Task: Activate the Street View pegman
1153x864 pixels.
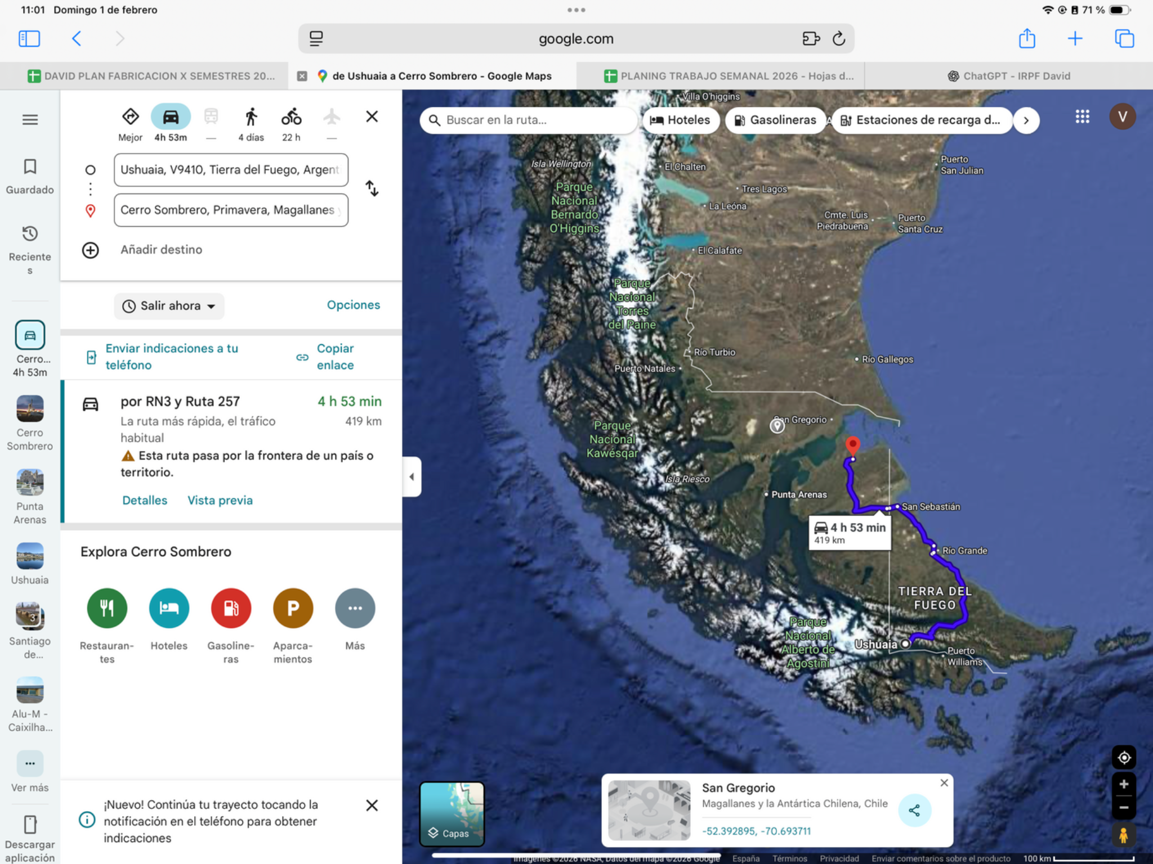Action: pos(1123,835)
